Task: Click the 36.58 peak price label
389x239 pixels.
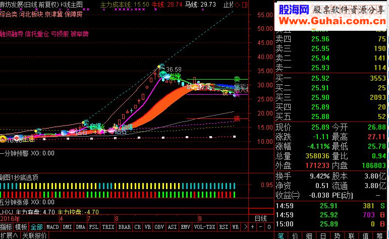Action: click(x=174, y=70)
